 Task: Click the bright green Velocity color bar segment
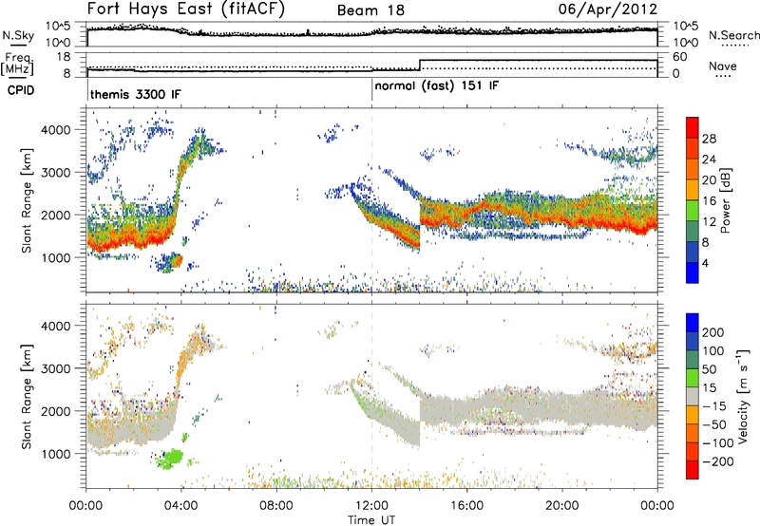coord(693,378)
